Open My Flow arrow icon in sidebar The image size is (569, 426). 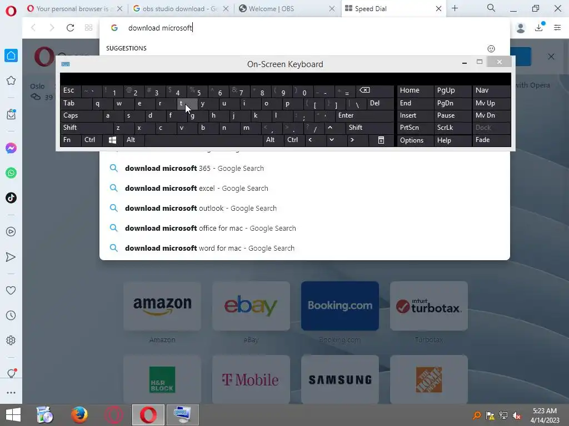click(x=11, y=257)
